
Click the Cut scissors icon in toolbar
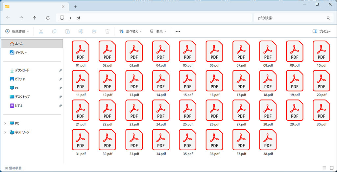coord(41,32)
